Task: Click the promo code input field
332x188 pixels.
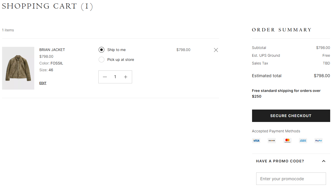Action: click(x=291, y=179)
